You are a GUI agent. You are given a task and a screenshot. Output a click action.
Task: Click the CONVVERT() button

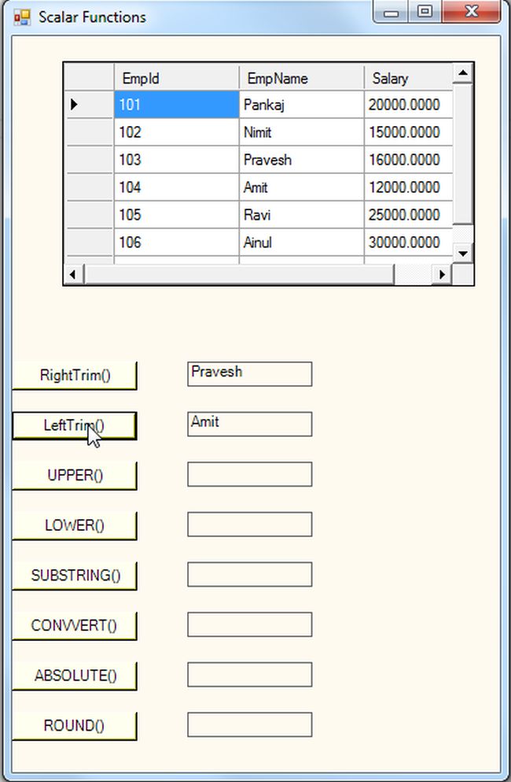pyautogui.click(x=75, y=625)
